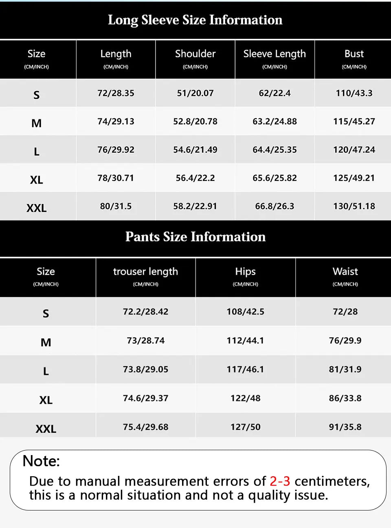Click the long sleeve Length column header

click(x=116, y=59)
